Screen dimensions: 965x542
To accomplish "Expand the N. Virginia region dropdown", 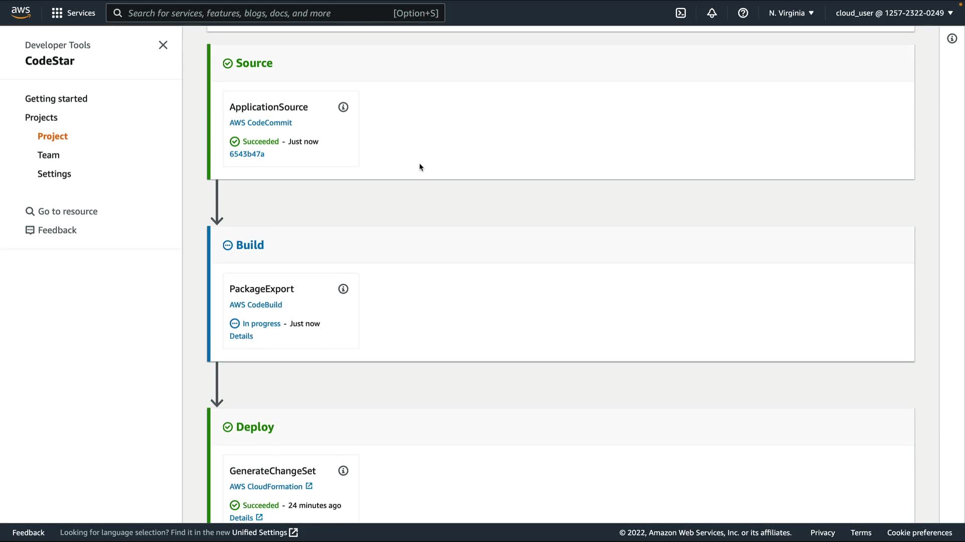I will (x=791, y=13).
